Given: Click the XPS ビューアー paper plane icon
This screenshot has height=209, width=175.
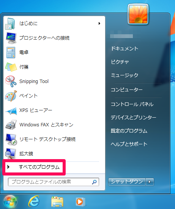Looking at the screenshot, I should click(11, 111).
